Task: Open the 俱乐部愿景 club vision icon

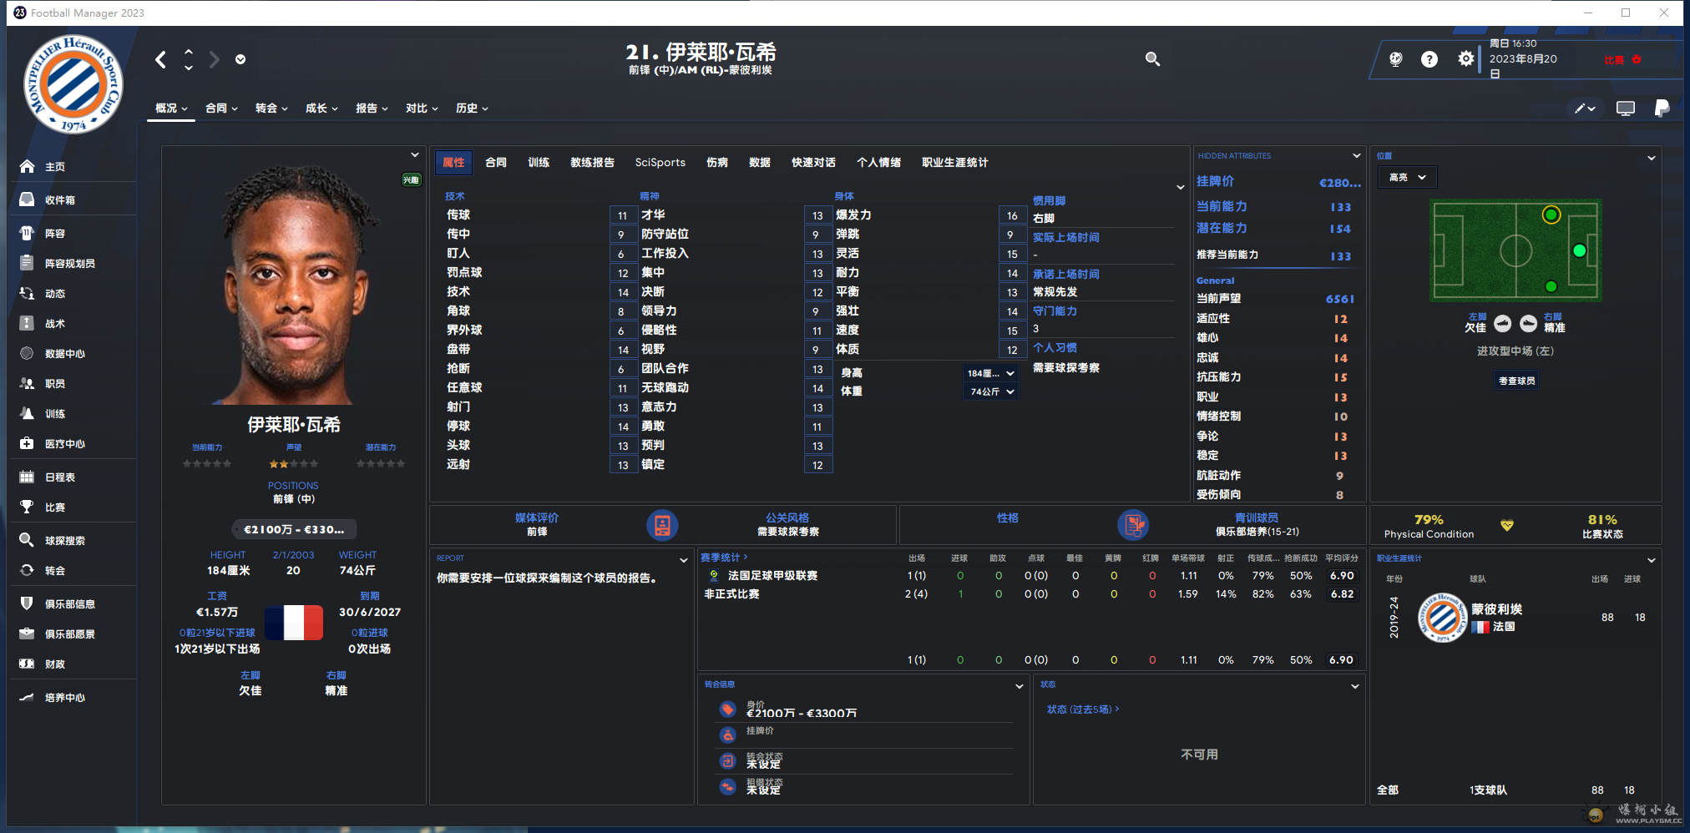Action: (x=27, y=634)
